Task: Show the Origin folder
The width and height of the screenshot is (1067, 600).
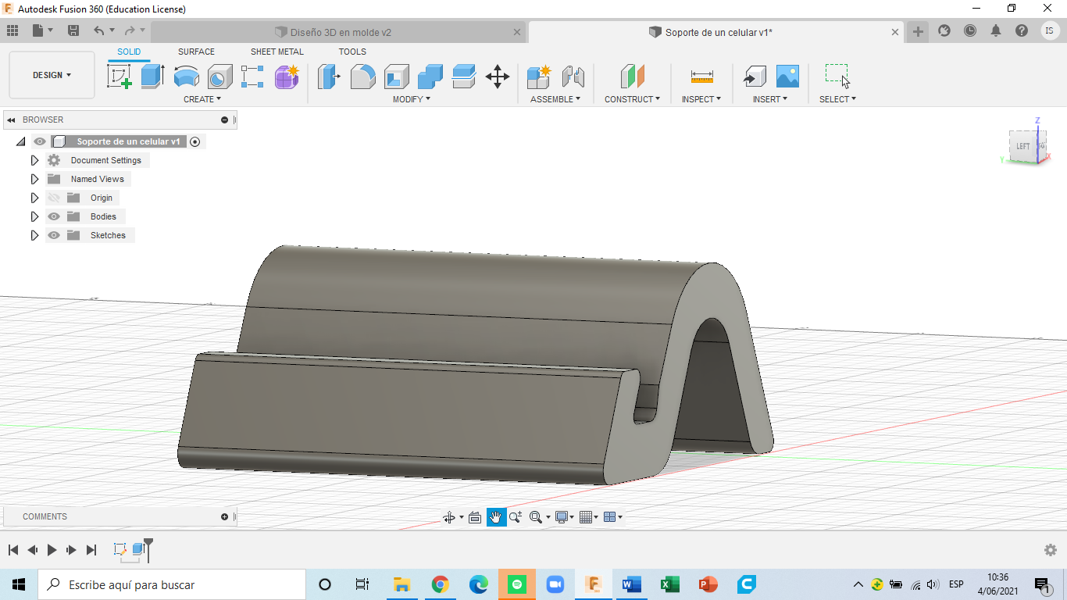Action: [x=54, y=198]
